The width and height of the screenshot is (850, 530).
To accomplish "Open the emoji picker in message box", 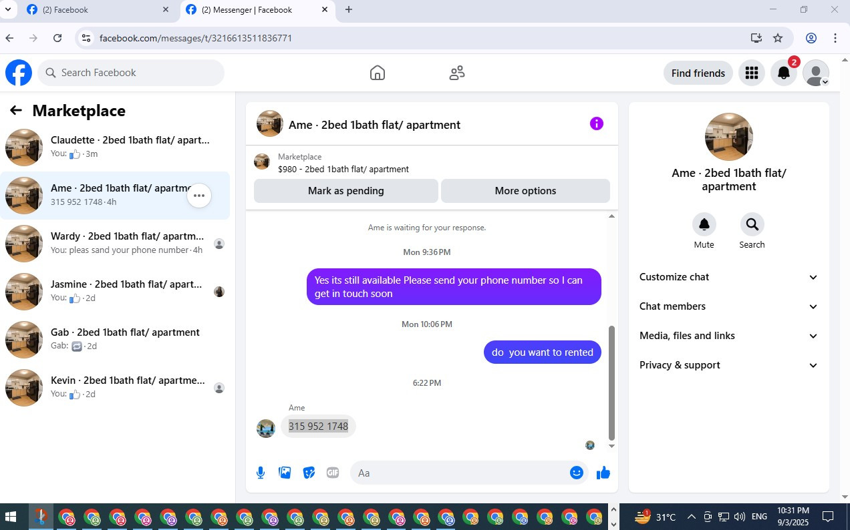I will pyautogui.click(x=577, y=473).
